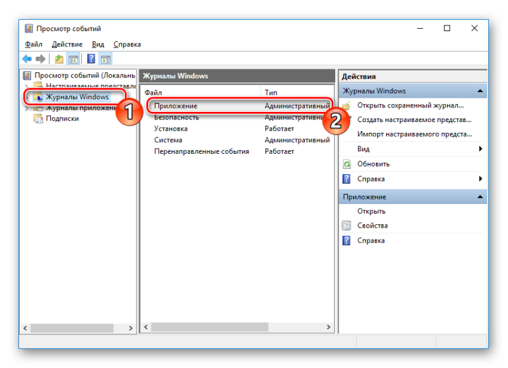
Task: Open the Справка submenu arrow in Журналы Windows section
Action: 481,179
